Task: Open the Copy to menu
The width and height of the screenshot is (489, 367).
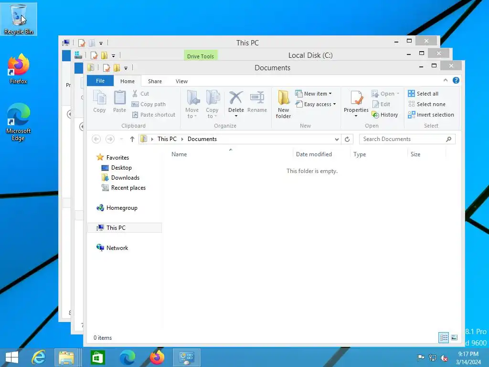Action: [x=212, y=104]
